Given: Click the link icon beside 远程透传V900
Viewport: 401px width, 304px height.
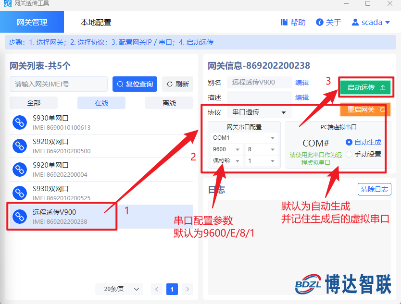Looking at the screenshot, I should point(20,217).
